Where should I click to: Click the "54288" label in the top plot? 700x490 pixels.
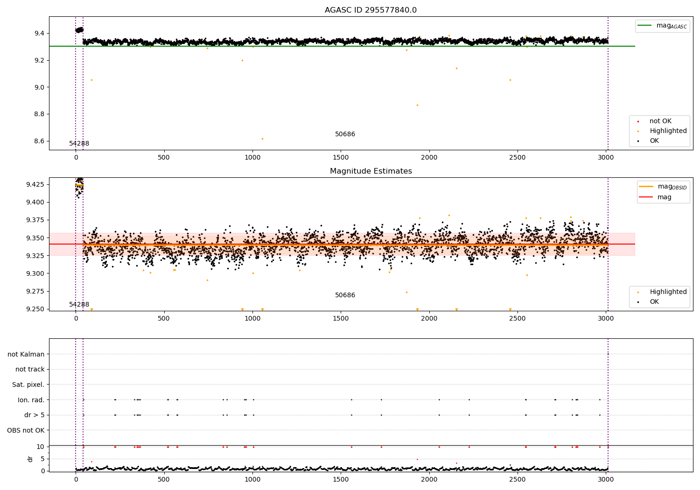tap(79, 144)
